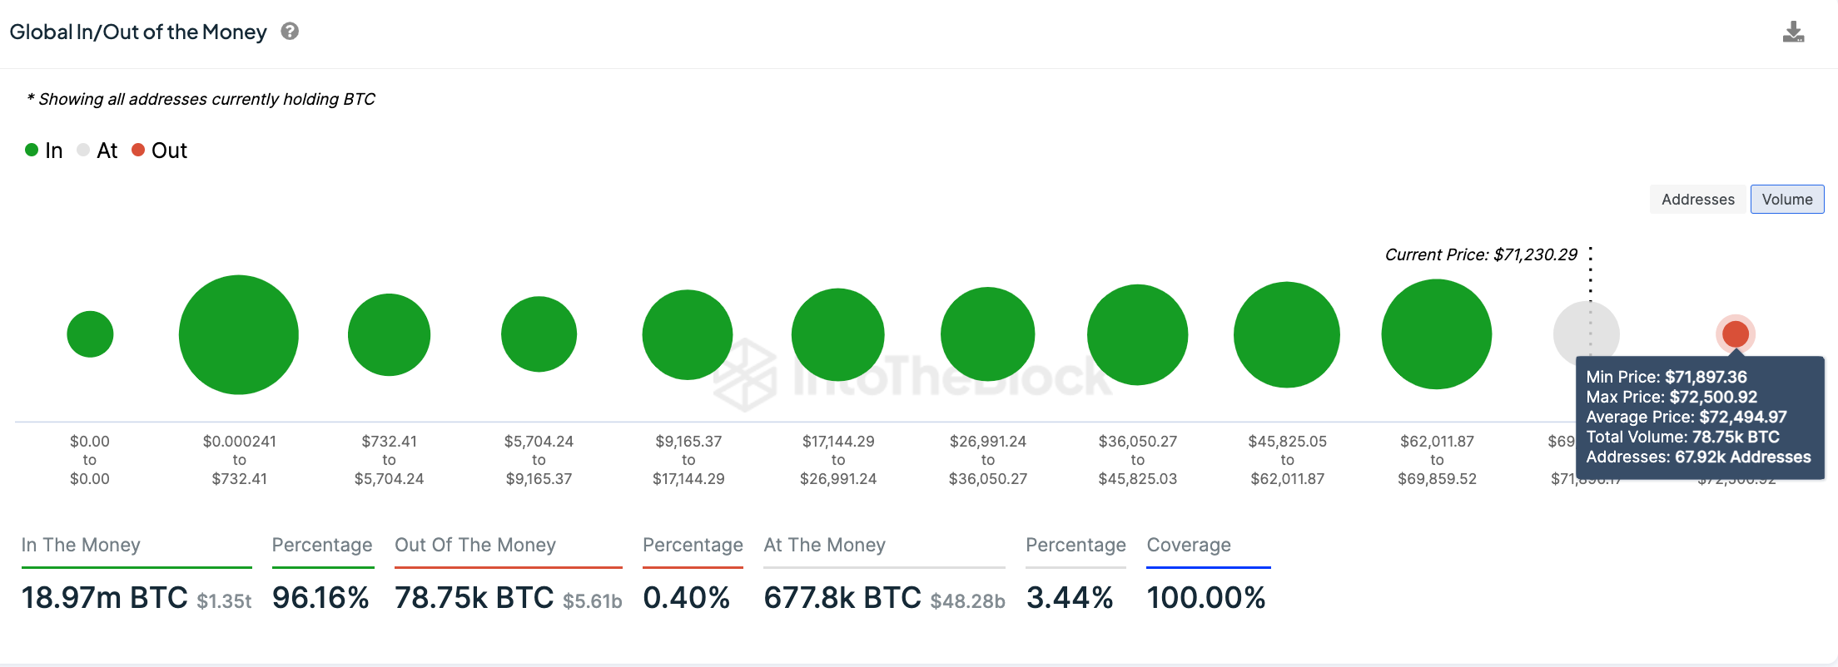Click the bubble for $17,144.29 to $26,991.24
Screen dimensions: 1838x667
[838, 334]
